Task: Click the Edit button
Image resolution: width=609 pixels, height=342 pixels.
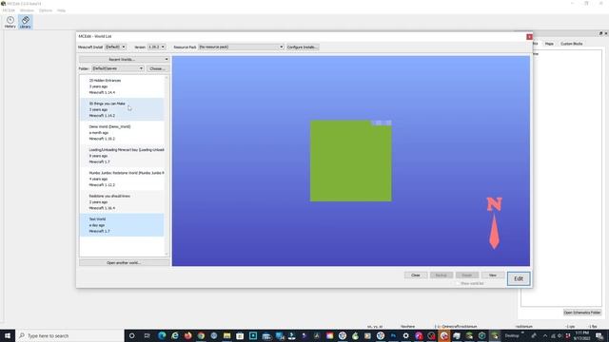Action: (519, 278)
